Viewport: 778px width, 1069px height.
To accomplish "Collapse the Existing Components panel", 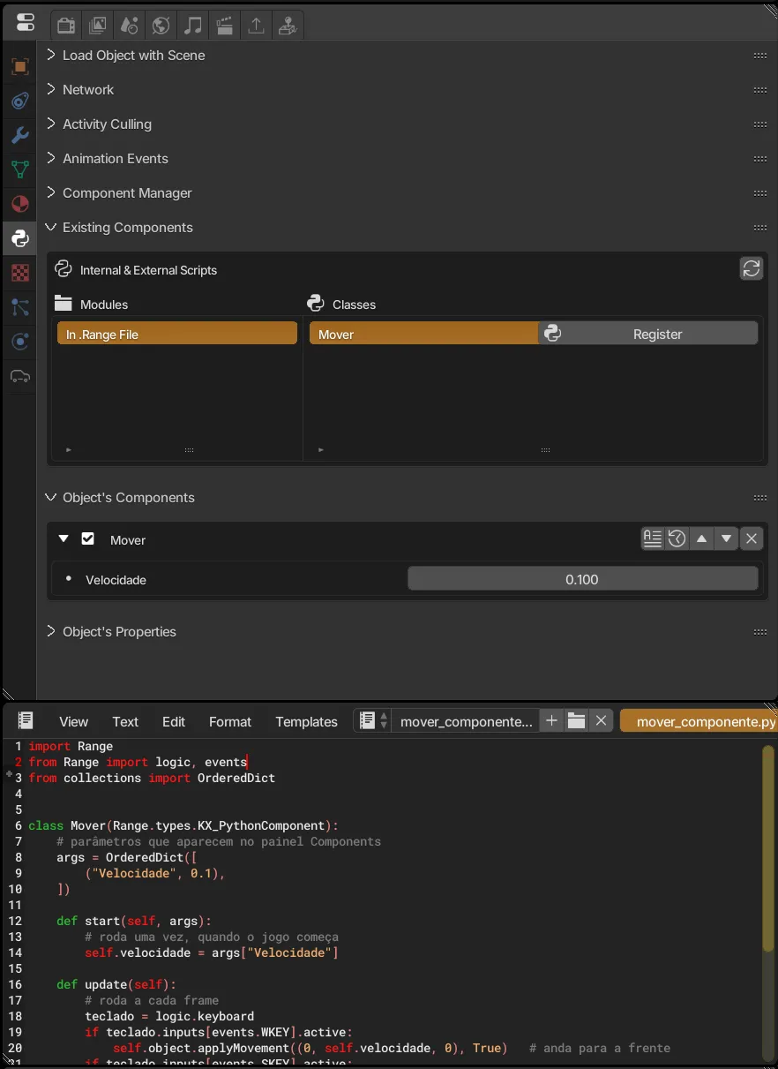I will pos(51,227).
